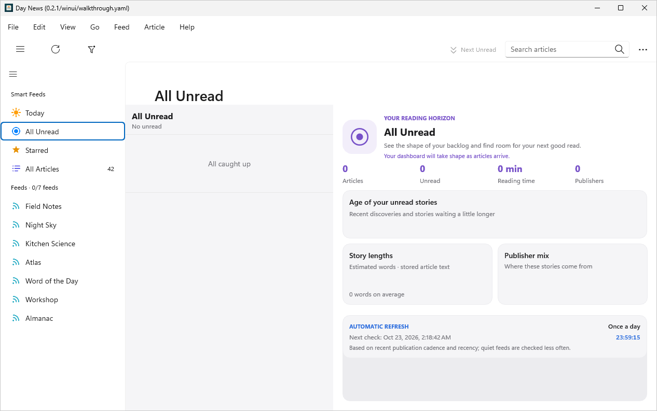Open the Feed menu

[x=122, y=27]
